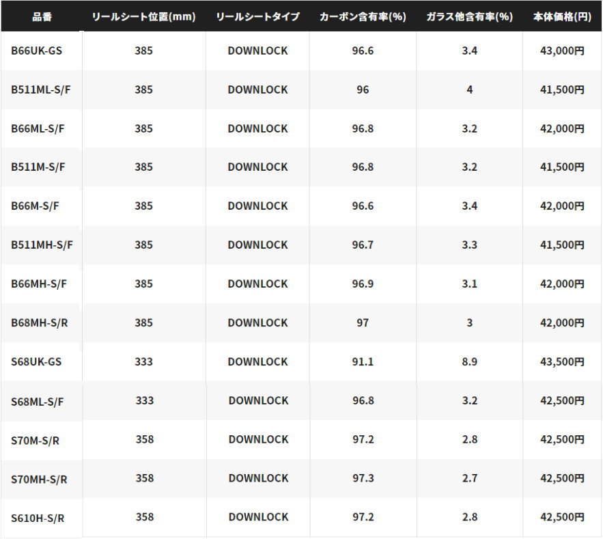Click carbon value 96.7
The width and height of the screenshot is (603, 539).
363,245
